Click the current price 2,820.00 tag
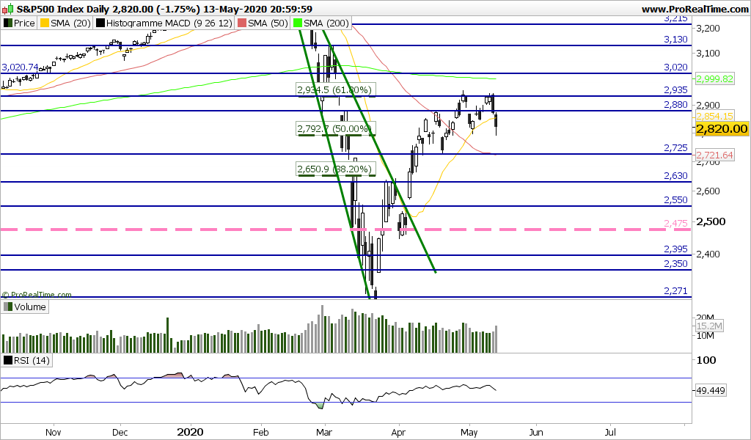Screen dimensions: 751x440 tap(722, 128)
